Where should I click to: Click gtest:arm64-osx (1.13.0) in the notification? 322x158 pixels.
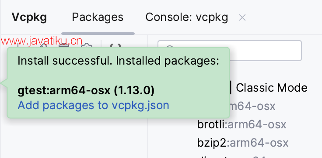tap(86, 91)
